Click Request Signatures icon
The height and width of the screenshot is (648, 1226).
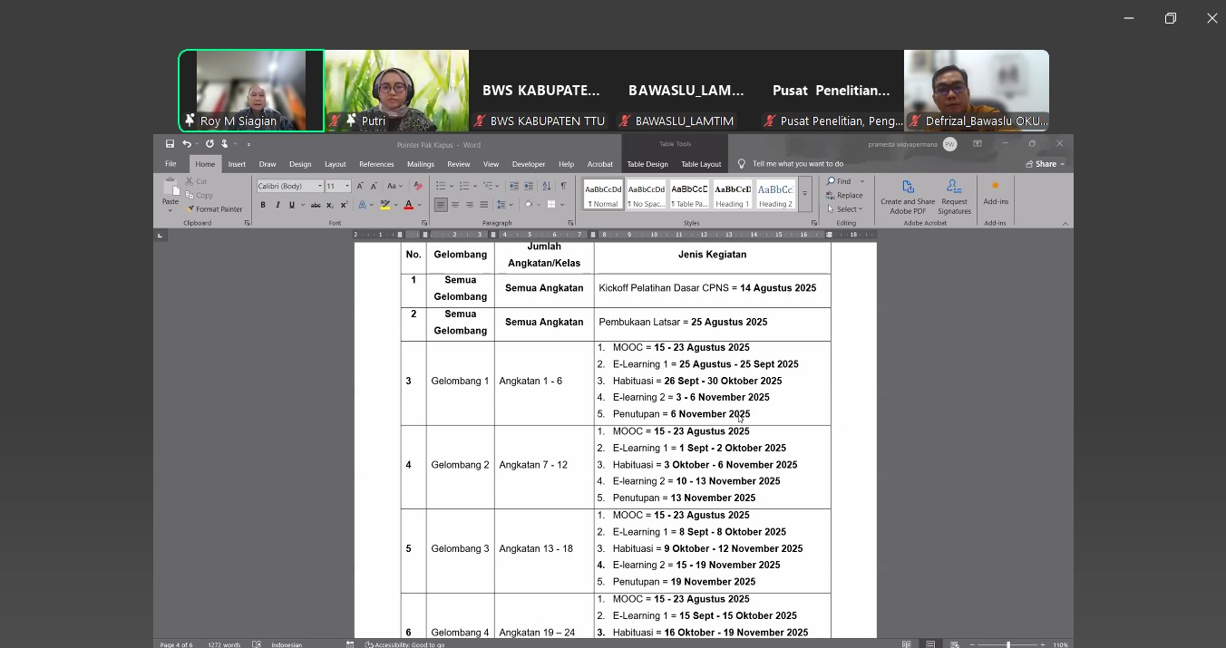click(954, 197)
